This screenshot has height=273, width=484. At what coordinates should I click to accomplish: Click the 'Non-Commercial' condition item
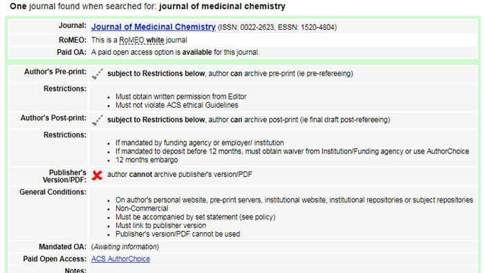click(142, 209)
